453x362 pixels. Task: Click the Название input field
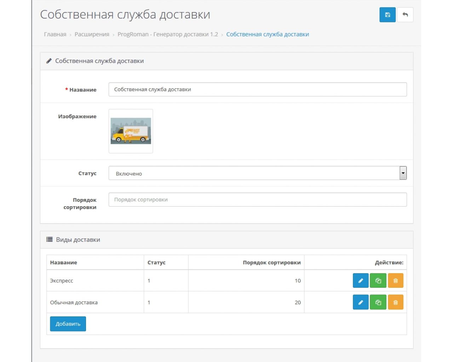pyautogui.click(x=258, y=89)
